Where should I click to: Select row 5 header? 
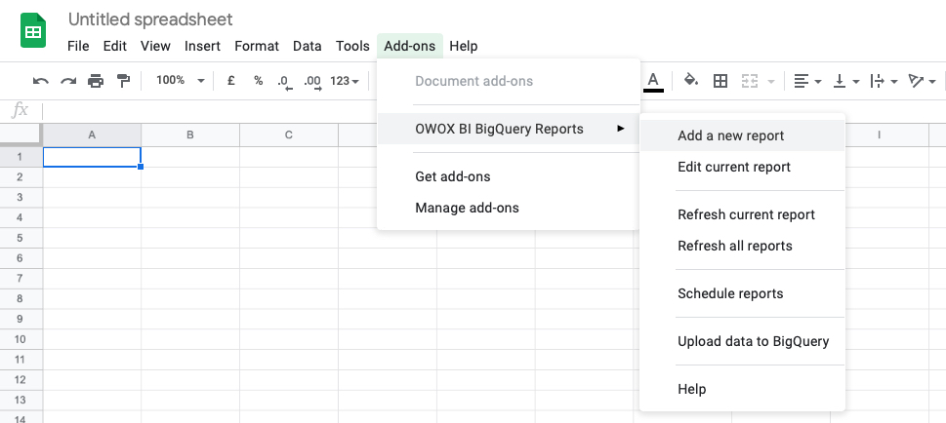coord(21,238)
